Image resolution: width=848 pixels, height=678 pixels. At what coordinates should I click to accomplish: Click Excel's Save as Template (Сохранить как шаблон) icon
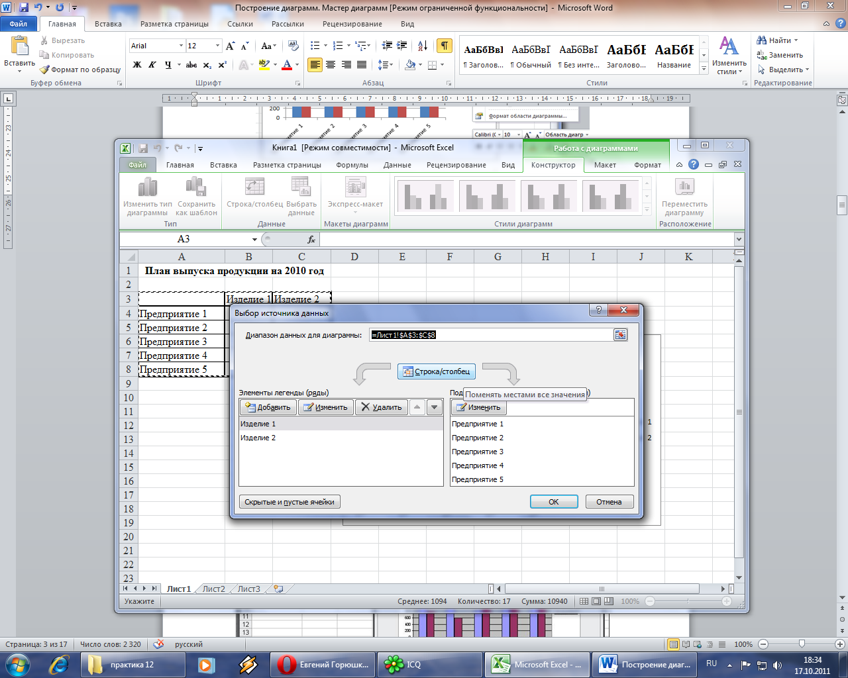[195, 187]
